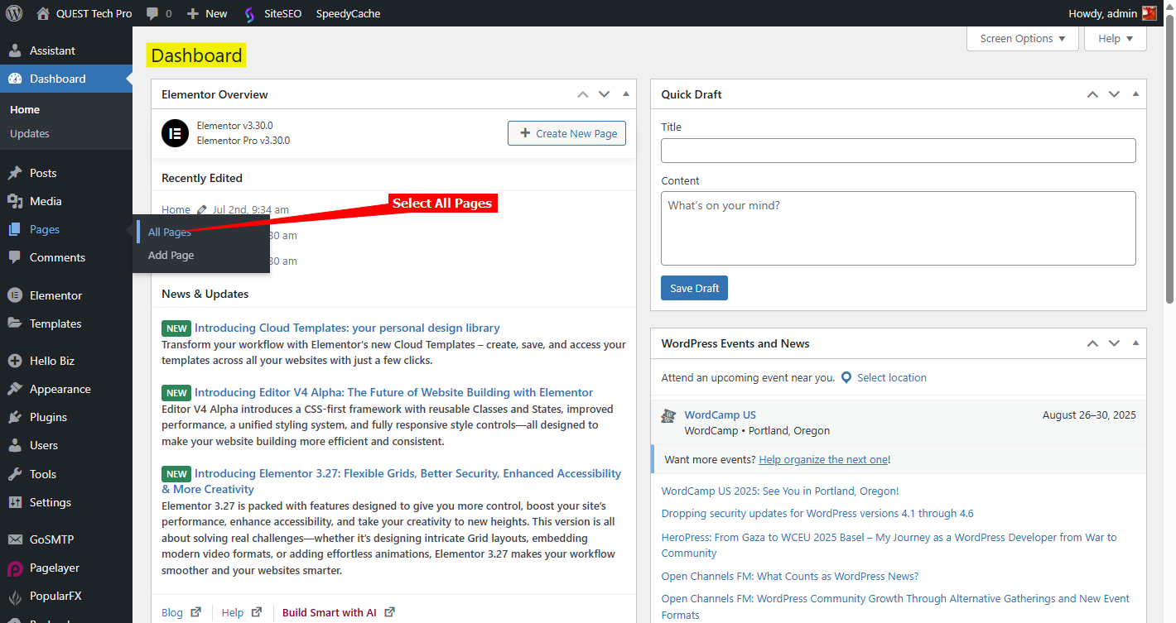Image resolution: width=1176 pixels, height=623 pixels.
Task: Move the Elementor Overview box down
Action: coord(605,94)
